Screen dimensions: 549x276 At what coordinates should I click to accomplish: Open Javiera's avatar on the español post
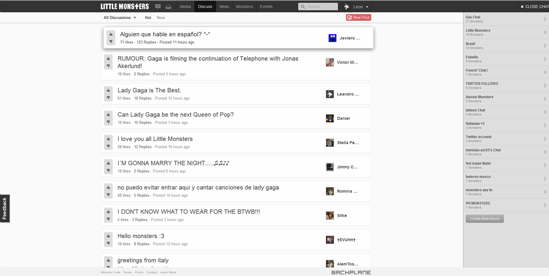pyautogui.click(x=332, y=38)
